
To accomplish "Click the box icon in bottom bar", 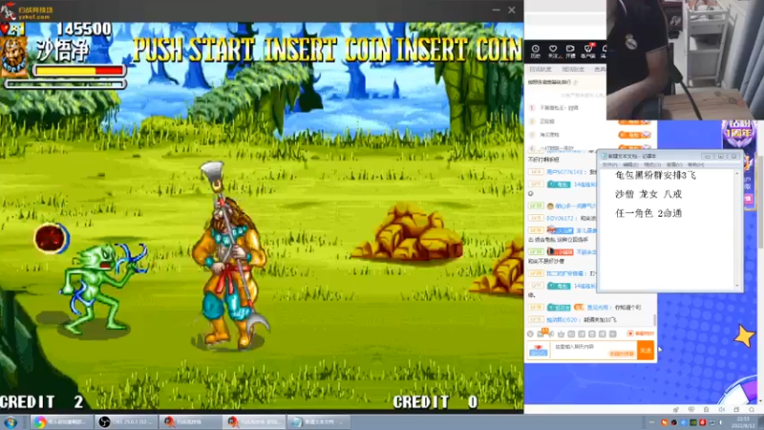I will 707,410.
